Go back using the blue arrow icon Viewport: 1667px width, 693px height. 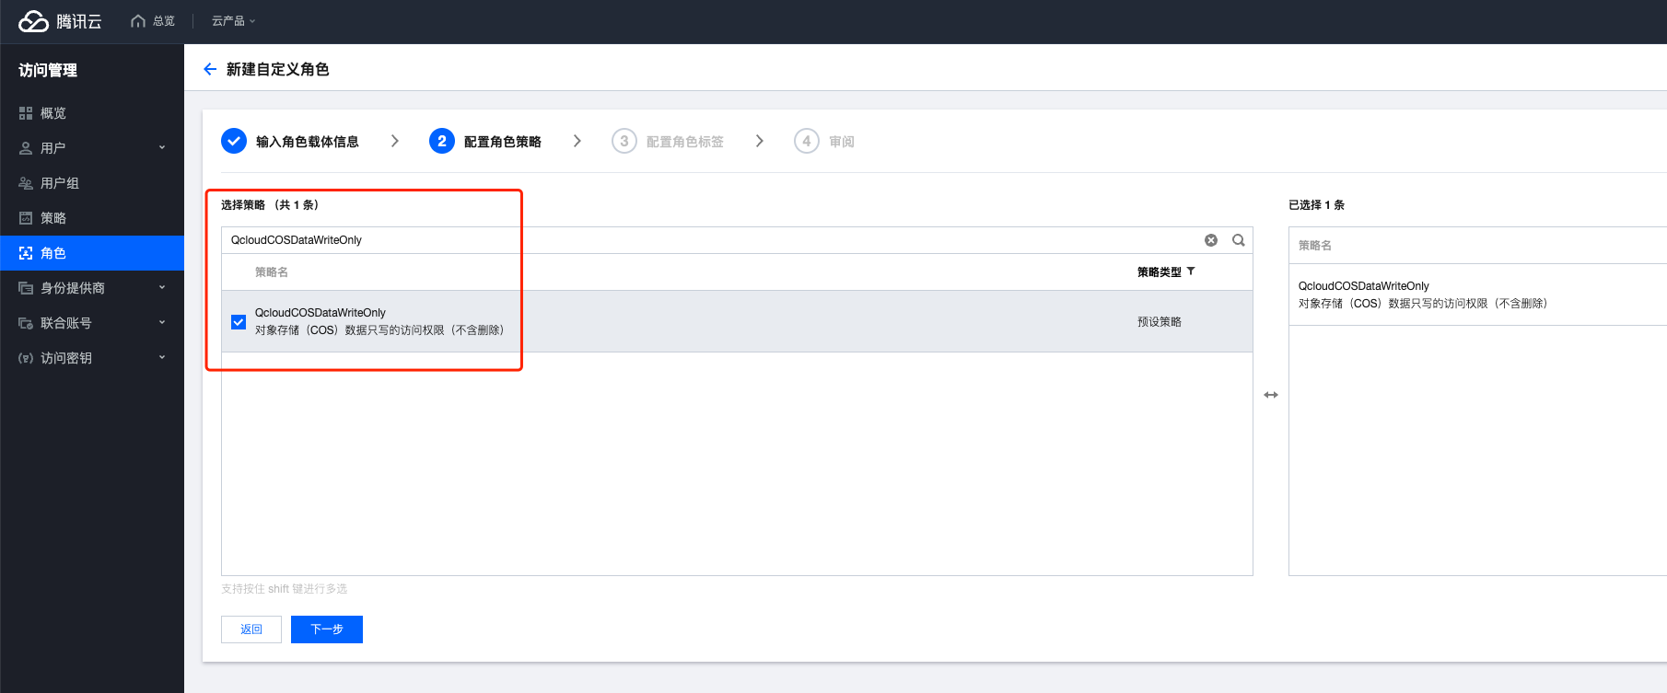pyautogui.click(x=210, y=69)
